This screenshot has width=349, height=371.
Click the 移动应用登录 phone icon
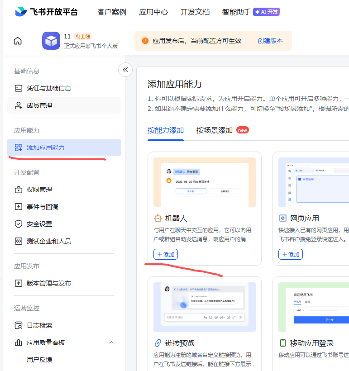pos(283,343)
